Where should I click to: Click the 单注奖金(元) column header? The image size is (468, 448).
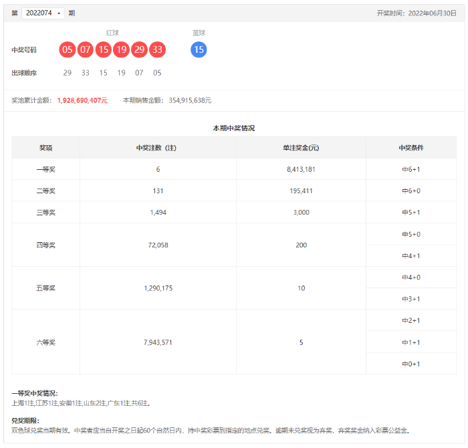click(301, 148)
